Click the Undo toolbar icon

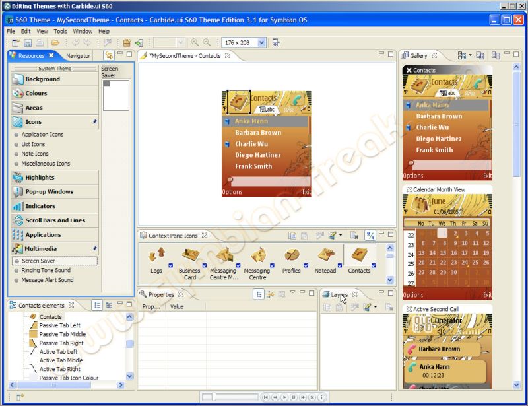[76, 43]
